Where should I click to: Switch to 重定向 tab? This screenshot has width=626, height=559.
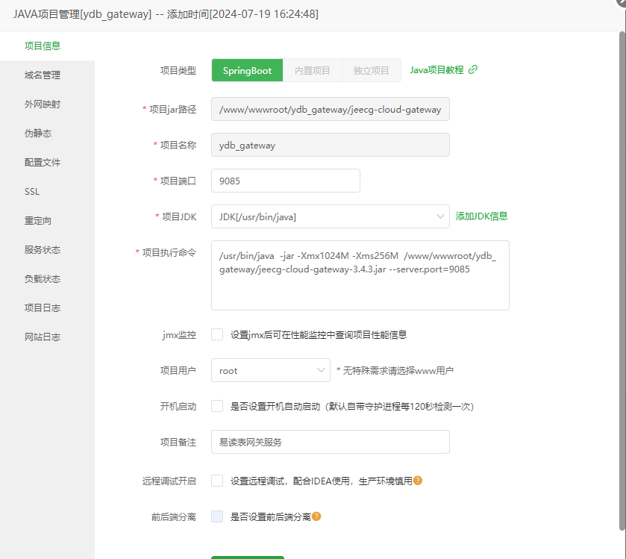pos(38,221)
